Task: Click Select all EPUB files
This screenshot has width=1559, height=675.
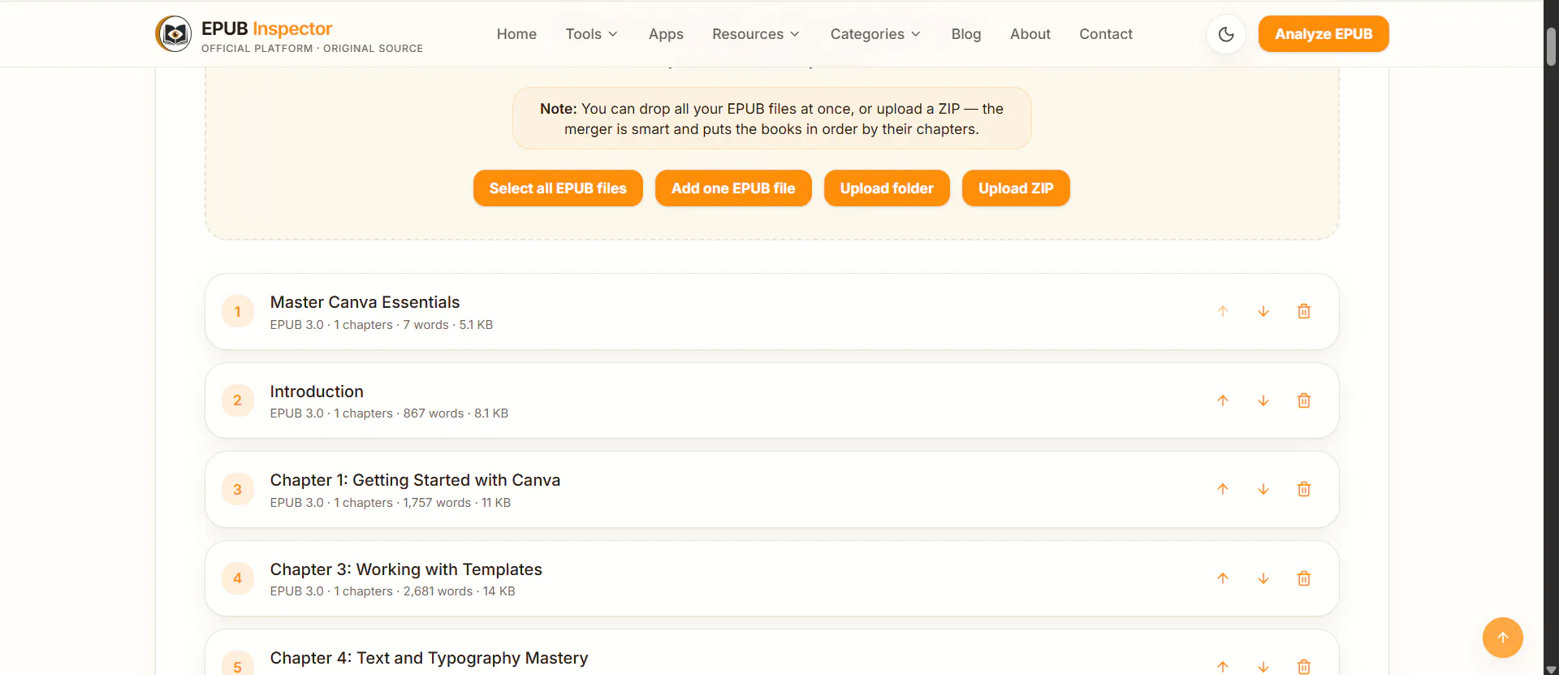Action: [x=558, y=188]
